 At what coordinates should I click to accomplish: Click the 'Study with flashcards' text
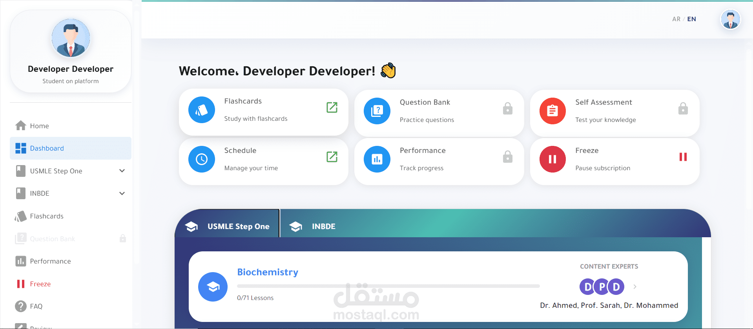pyautogui.click(x=256, y=119)
